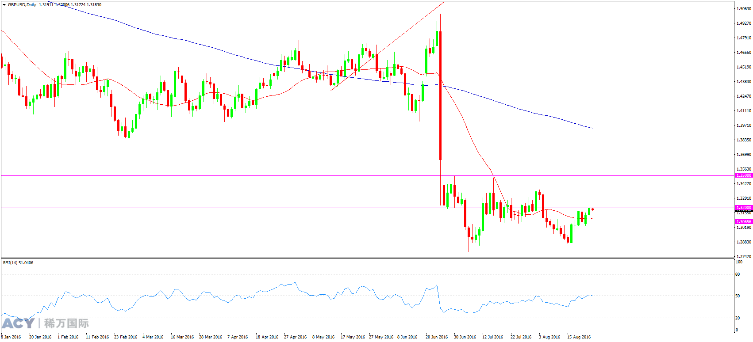Image resolution: width=753 pixels, height=342 pixels.
Task: Click the 23 Feb 2016 date label
Action: point(126,337)
